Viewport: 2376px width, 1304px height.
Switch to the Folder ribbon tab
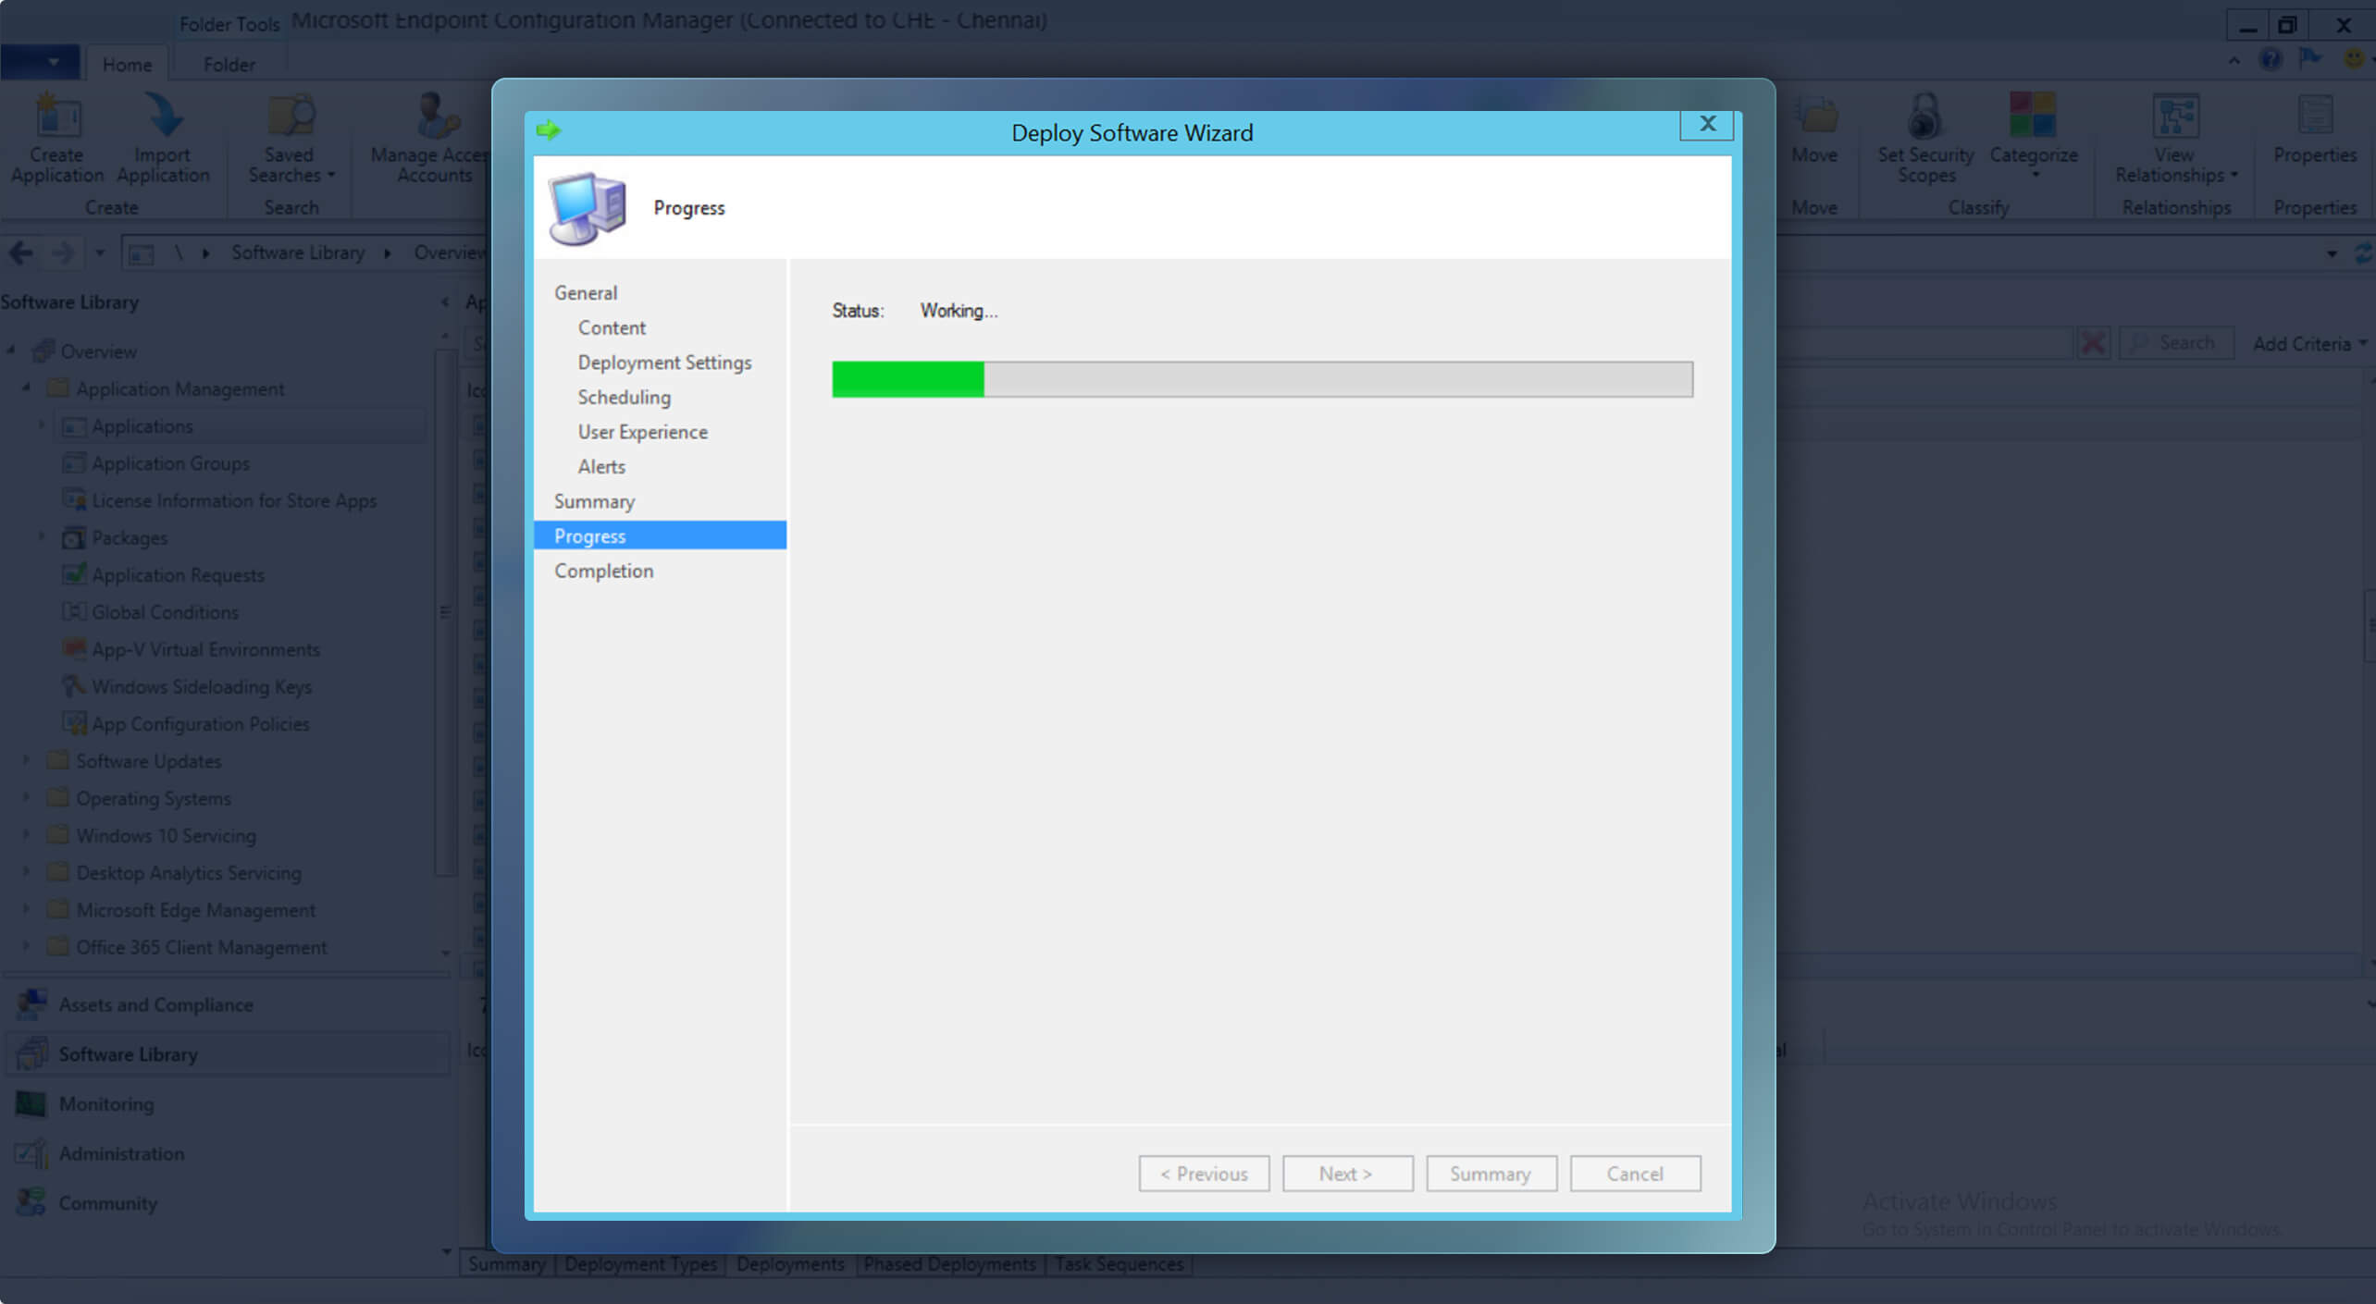point(229,64)
